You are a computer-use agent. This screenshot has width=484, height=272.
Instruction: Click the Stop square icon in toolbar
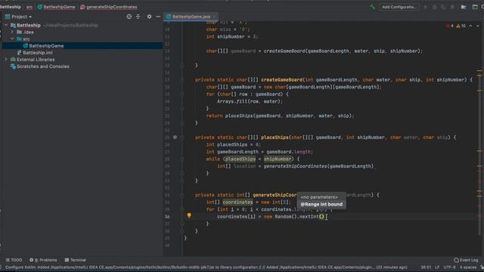tap(452, 7)
